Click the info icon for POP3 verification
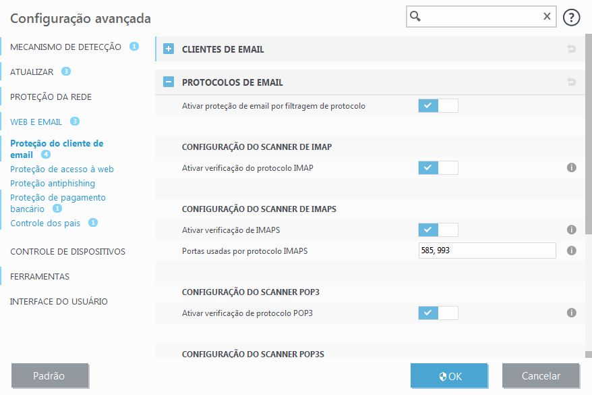 click(571, 313)
